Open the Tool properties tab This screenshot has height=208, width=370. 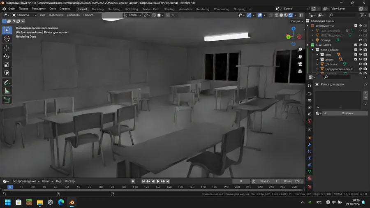click(x=310, y=86)
